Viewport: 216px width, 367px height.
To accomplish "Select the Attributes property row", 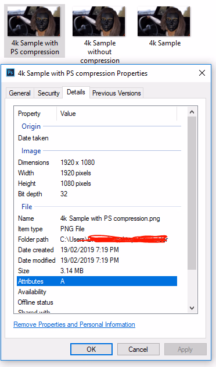I will coord(97,281).
